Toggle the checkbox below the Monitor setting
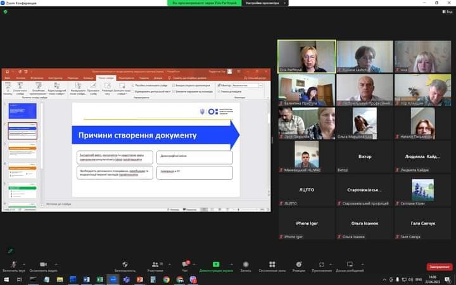 click(x=218, y=91)
